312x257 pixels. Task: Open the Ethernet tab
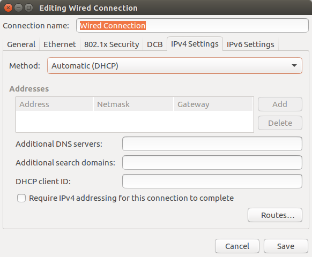tap(60, 44)
